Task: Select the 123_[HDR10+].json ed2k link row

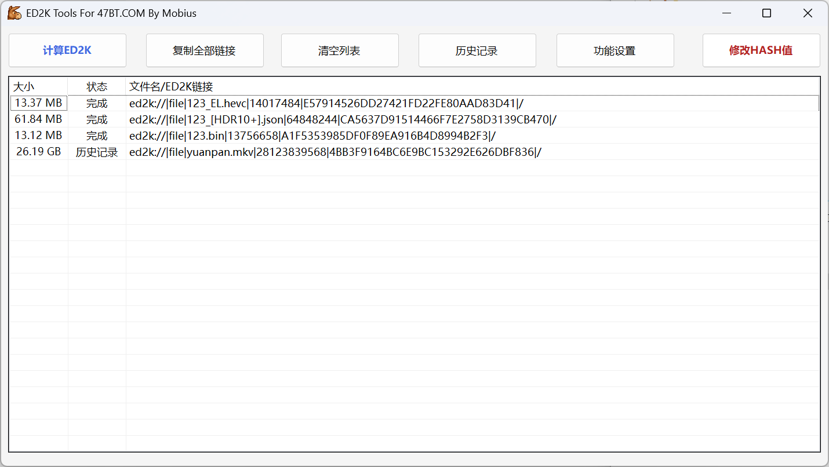Action: pyautogui.click(x=343, y=120)
